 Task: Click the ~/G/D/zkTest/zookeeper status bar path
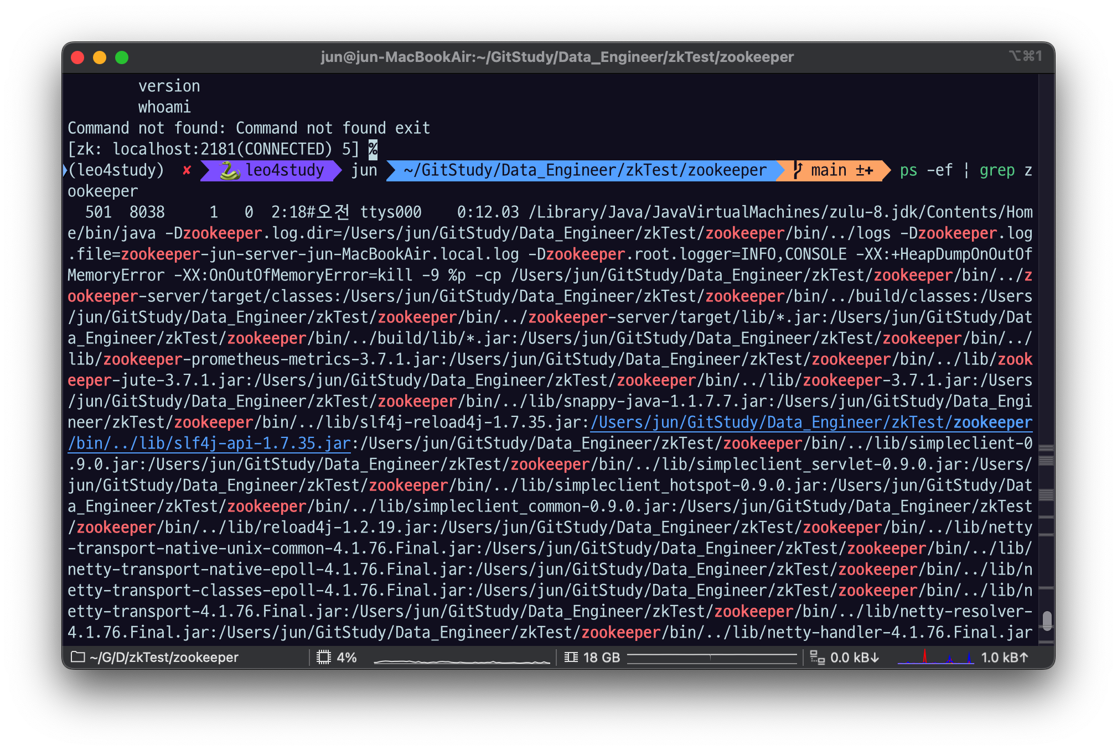coord(164,657)
